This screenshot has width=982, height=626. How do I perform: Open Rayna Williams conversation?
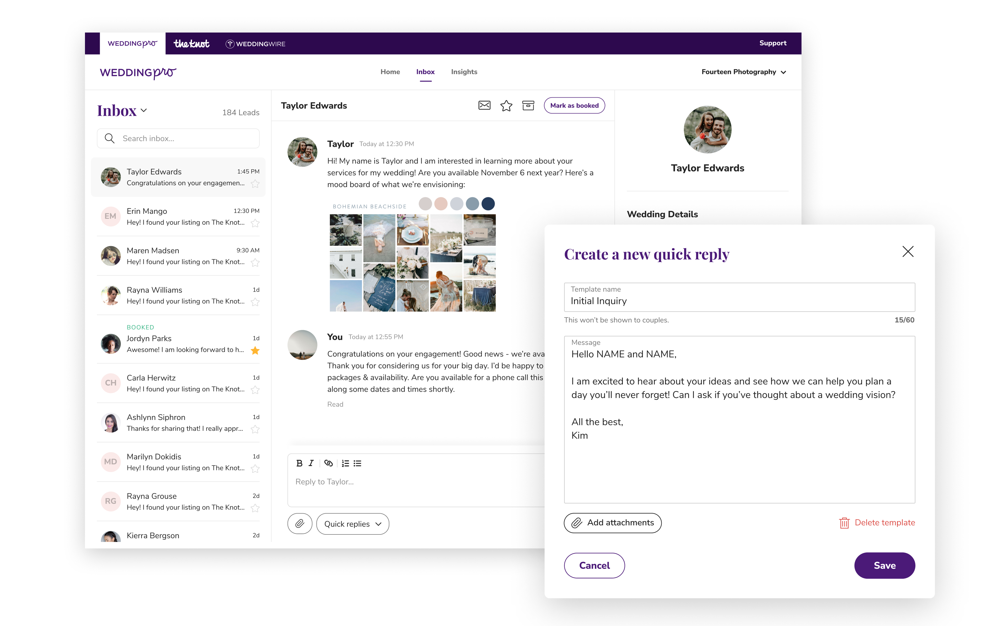click(178, 295)
